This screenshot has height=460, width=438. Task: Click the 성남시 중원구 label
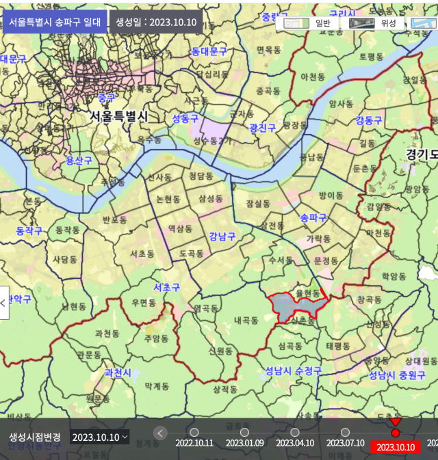pyautogui.click(x=397, y=375)
